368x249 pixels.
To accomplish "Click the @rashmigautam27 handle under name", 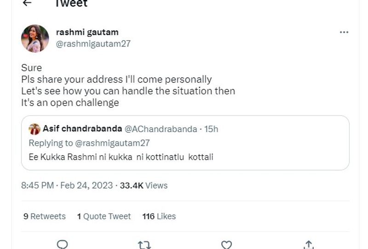I will coord(93,44).
